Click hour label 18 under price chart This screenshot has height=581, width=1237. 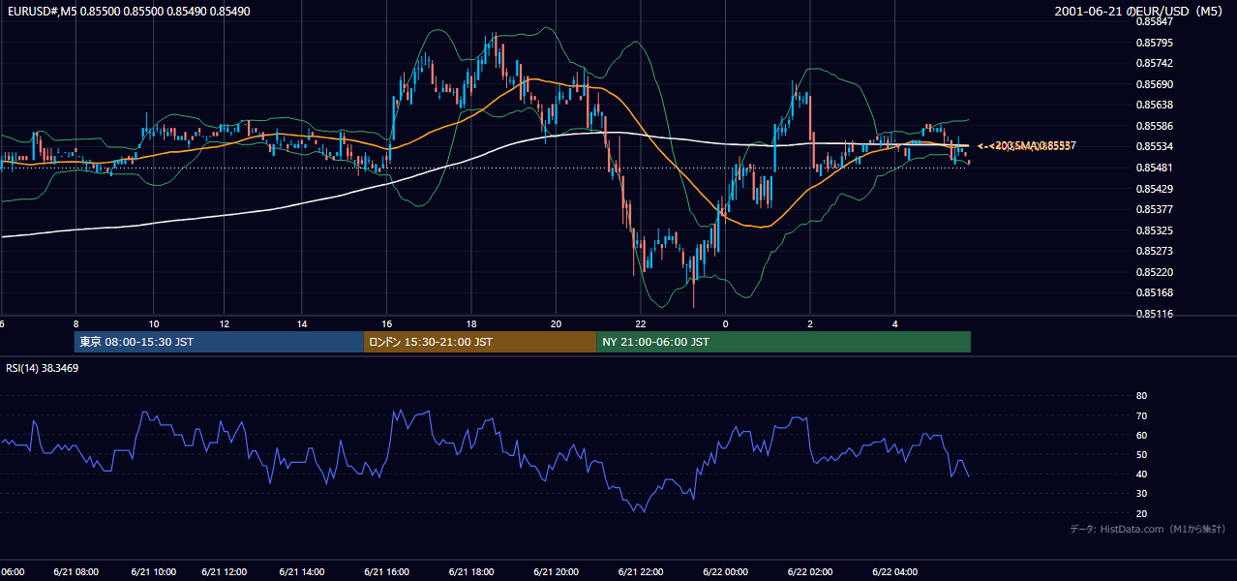[x=471, y=323]
